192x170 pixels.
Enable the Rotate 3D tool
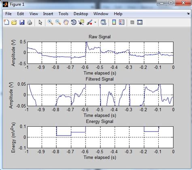click(x=74, y=22)
